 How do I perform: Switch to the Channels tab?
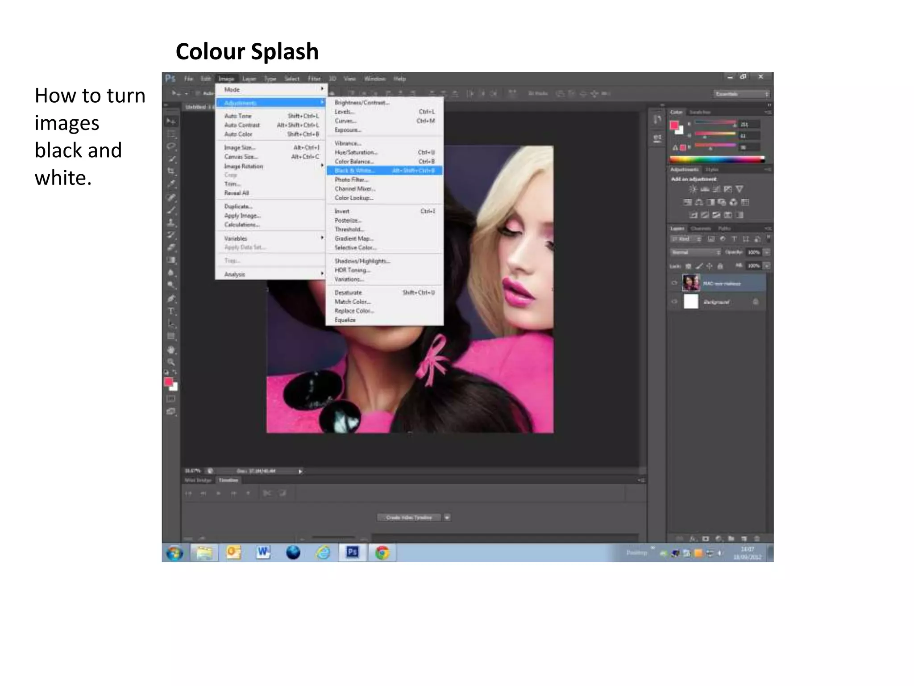point(700,229)
